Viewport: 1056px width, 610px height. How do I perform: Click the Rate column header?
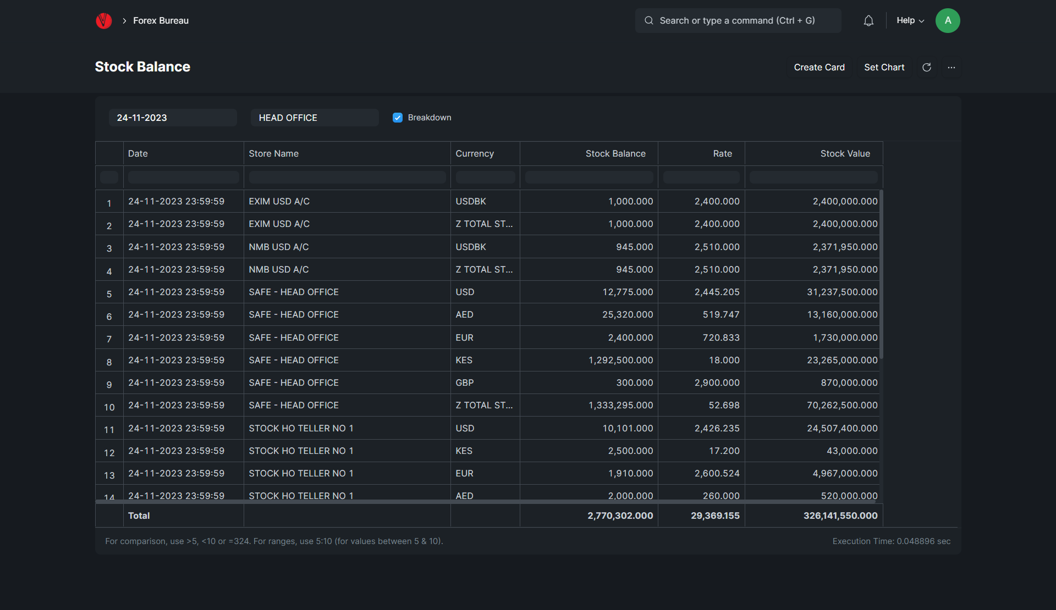click(x=701, y=153)
